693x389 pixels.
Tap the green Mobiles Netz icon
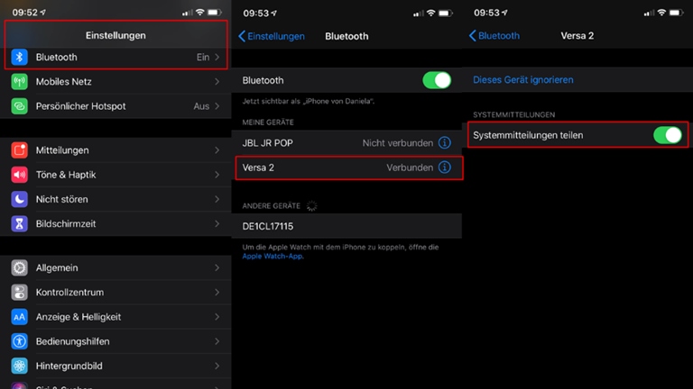click(20, 82)
